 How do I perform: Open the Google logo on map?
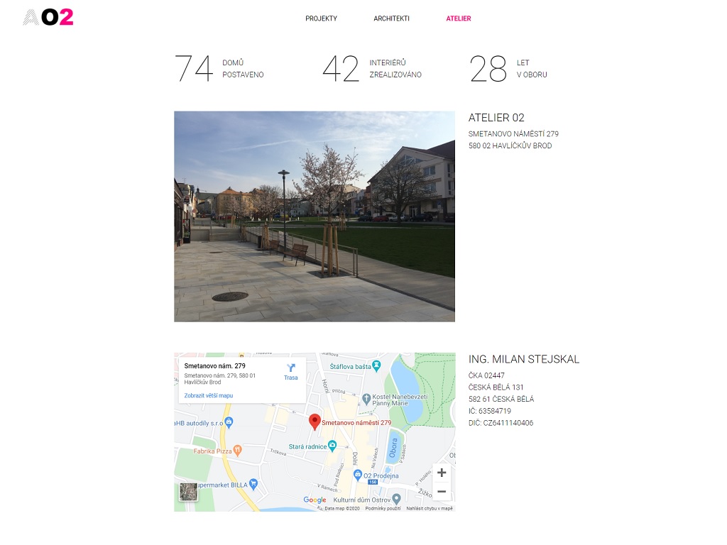(x=315, y=500)
